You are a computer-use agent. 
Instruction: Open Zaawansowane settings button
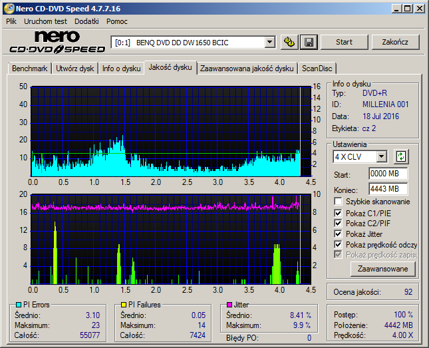[x=382, y=269]
